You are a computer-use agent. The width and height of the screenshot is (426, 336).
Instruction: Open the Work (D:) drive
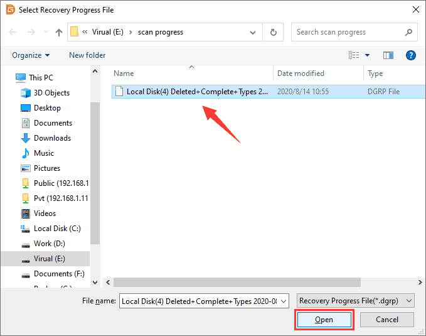pos(49,244)
